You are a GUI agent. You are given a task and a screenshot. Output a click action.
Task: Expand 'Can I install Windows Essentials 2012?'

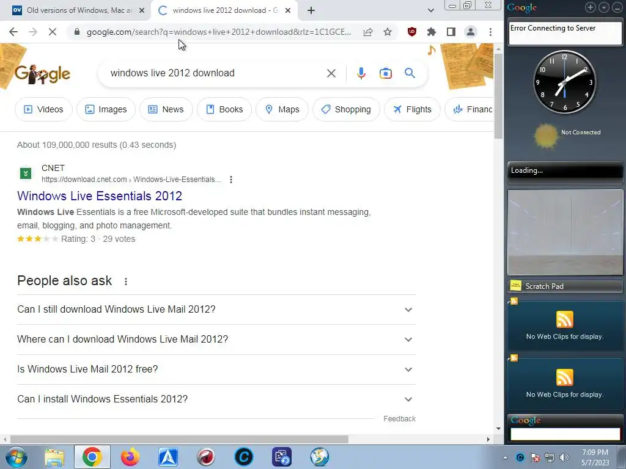(x=216, y=399)
